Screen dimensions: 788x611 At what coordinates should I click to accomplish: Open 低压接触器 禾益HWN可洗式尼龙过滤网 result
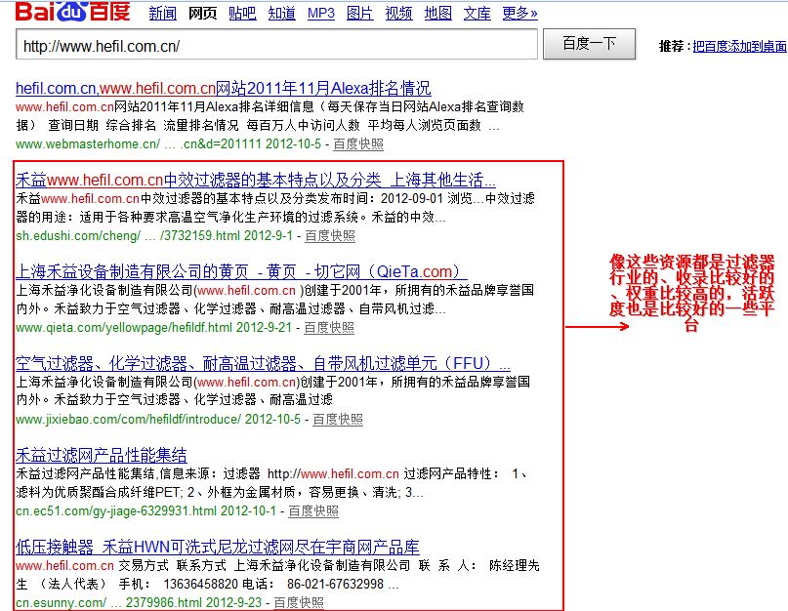217,548
